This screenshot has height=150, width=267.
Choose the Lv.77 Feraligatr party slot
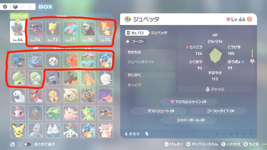[70, 32]
